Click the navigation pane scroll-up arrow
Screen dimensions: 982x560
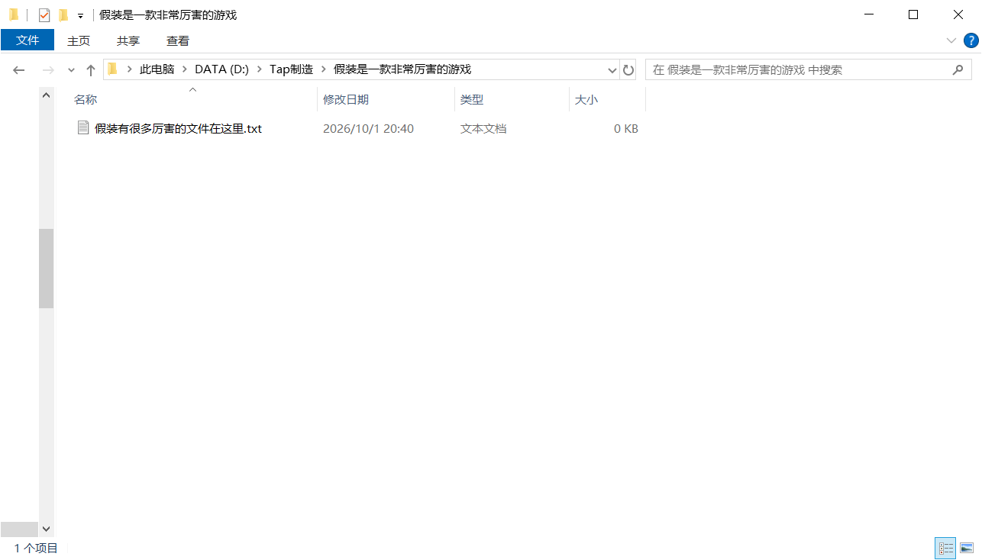46,95
